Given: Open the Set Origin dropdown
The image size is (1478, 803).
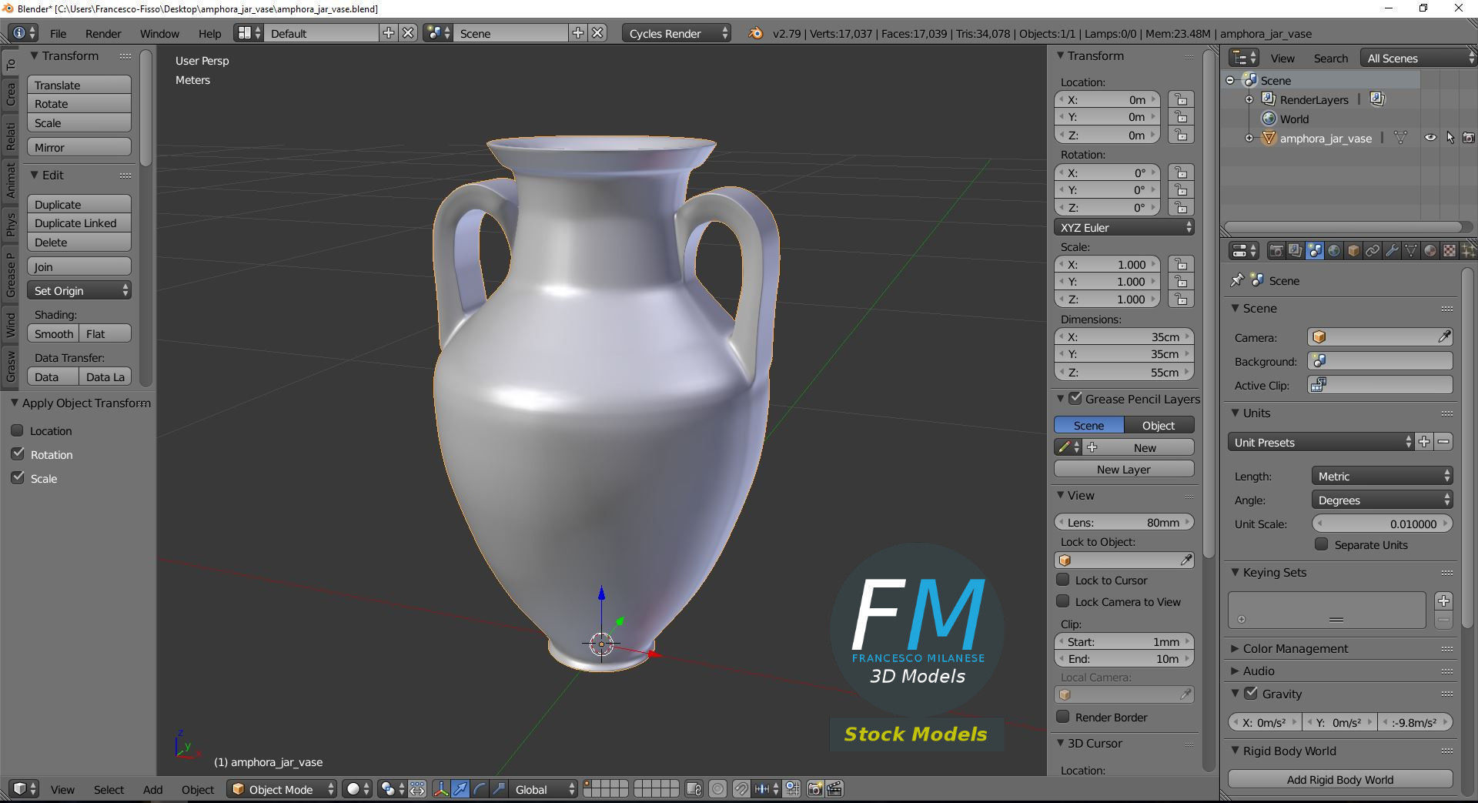Looking at the screenshot, I should (x=79, y=290).
